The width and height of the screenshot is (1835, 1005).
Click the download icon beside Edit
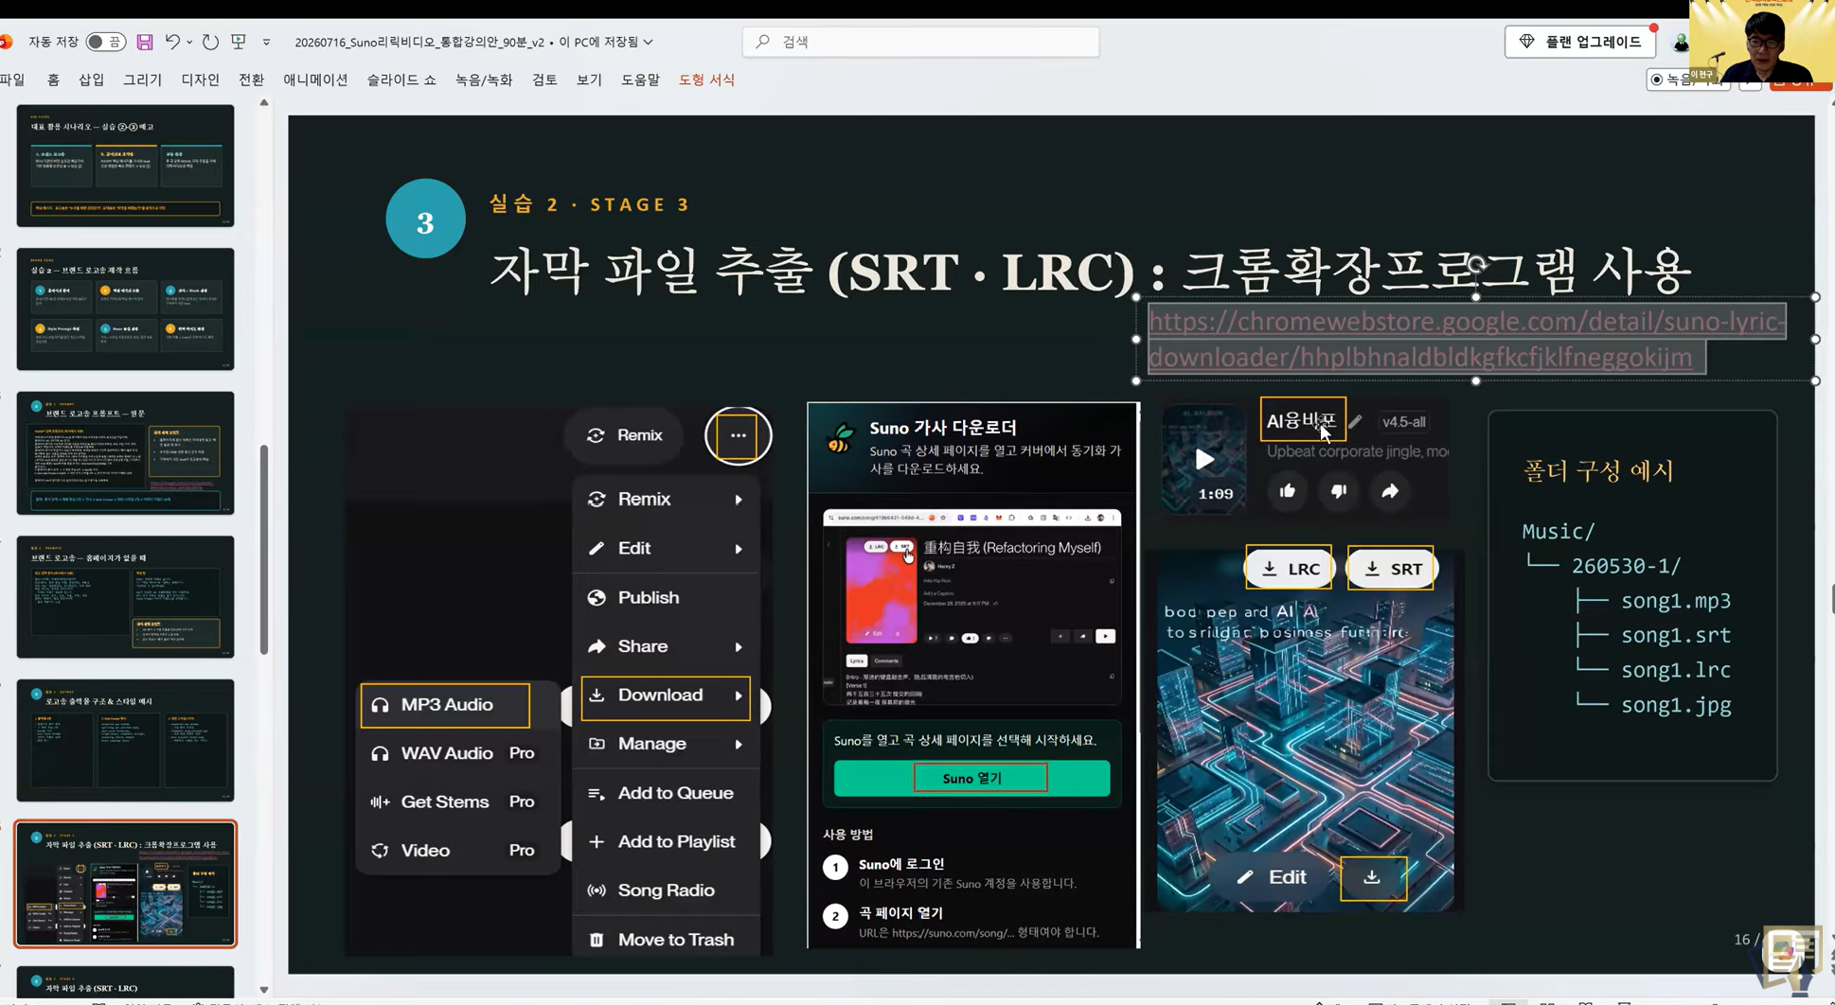(1372, 878)
